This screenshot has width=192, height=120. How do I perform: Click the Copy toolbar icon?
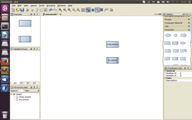(x=37, y=10)
